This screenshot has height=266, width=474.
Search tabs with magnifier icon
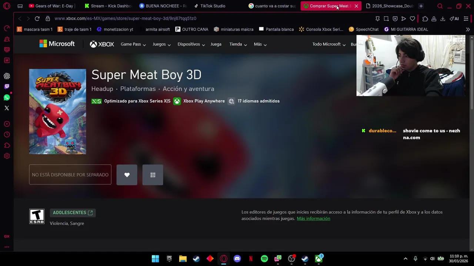(440, 6)
